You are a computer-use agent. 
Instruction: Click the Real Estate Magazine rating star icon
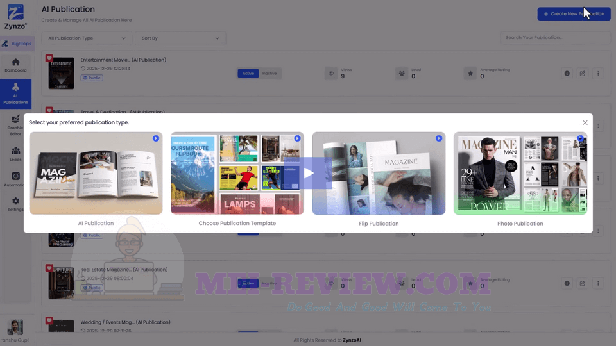point(470,283)
